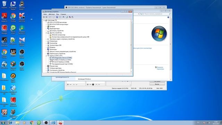
Task: Click the gear properties icon in OBS
Action: click(93, 84)
